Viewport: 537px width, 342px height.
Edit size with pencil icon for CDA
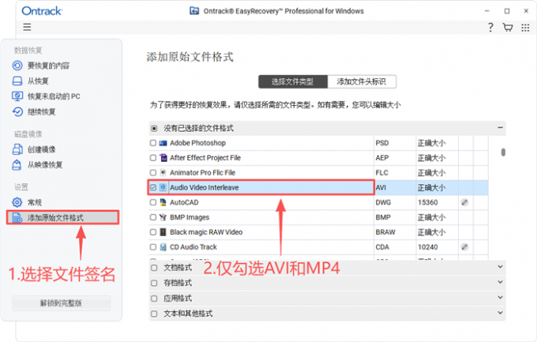(x=464, y=247)
